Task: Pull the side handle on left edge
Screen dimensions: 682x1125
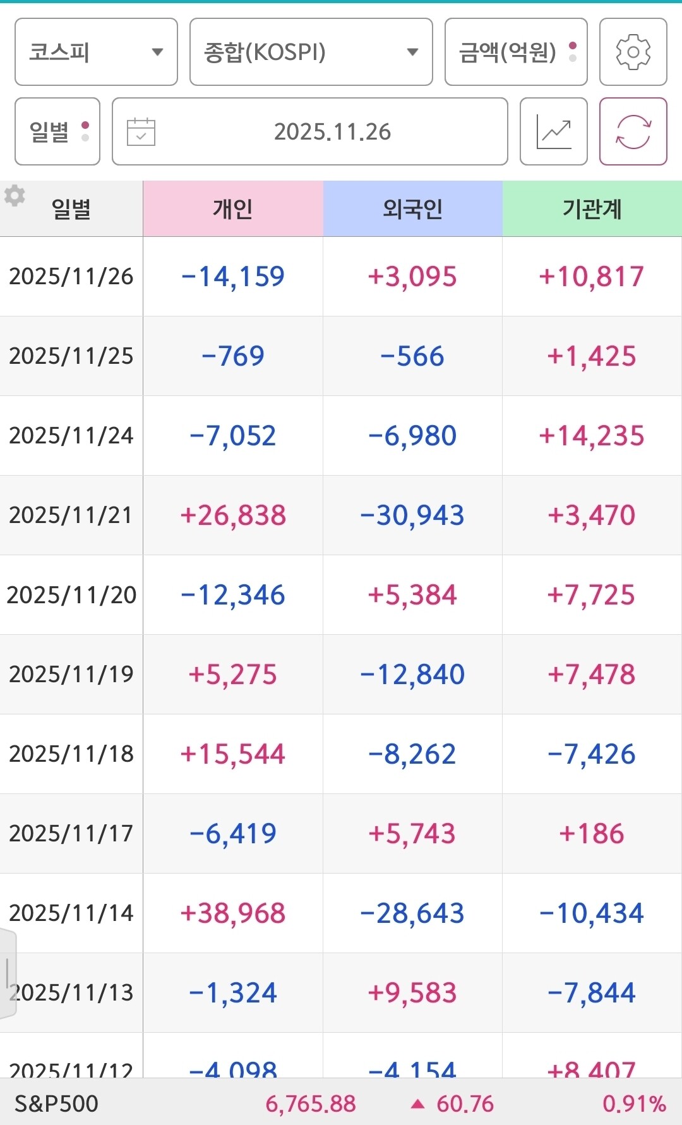Action: tap(8, 973)
